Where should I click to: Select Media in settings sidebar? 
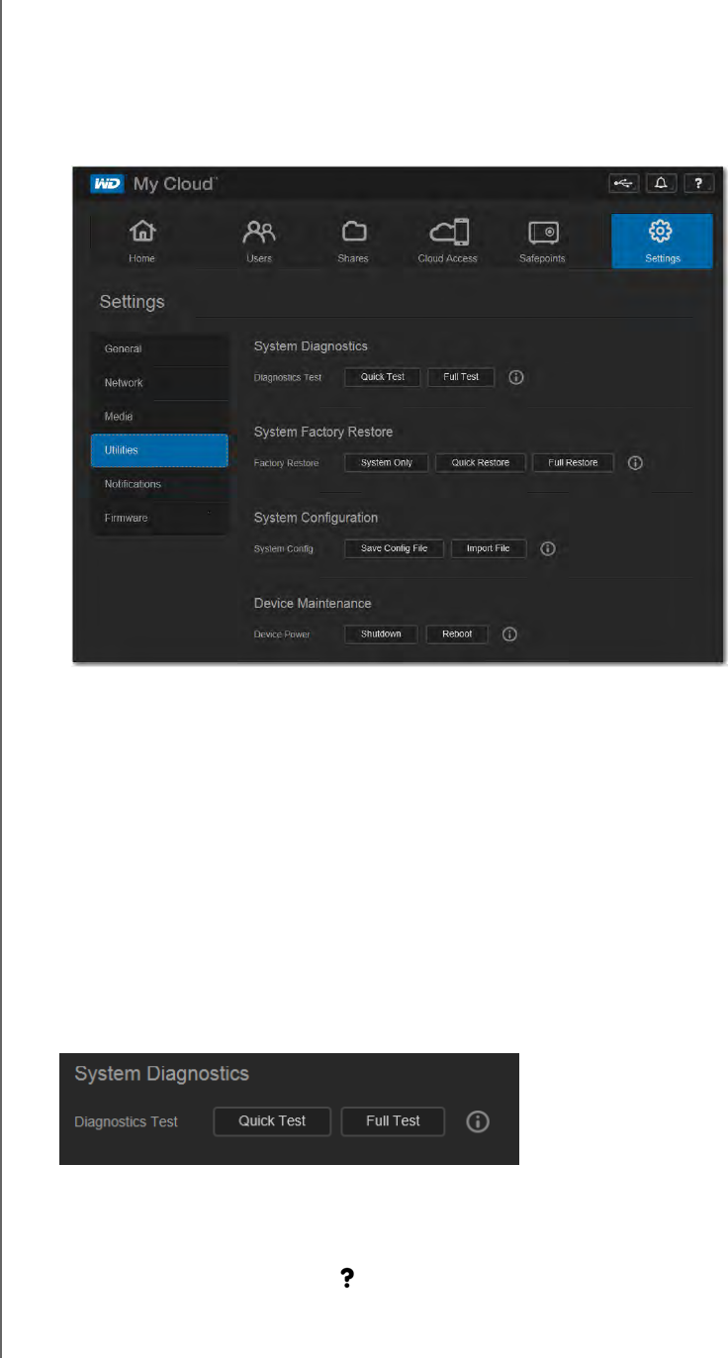coord(159,417)
